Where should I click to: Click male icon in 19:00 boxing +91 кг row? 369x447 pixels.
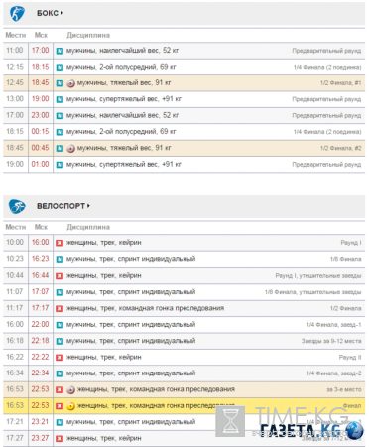(60, 99)
